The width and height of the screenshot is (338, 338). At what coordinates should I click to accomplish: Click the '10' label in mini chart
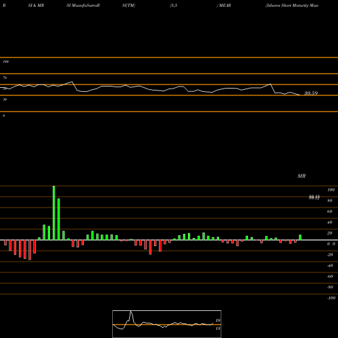(218, 320)
